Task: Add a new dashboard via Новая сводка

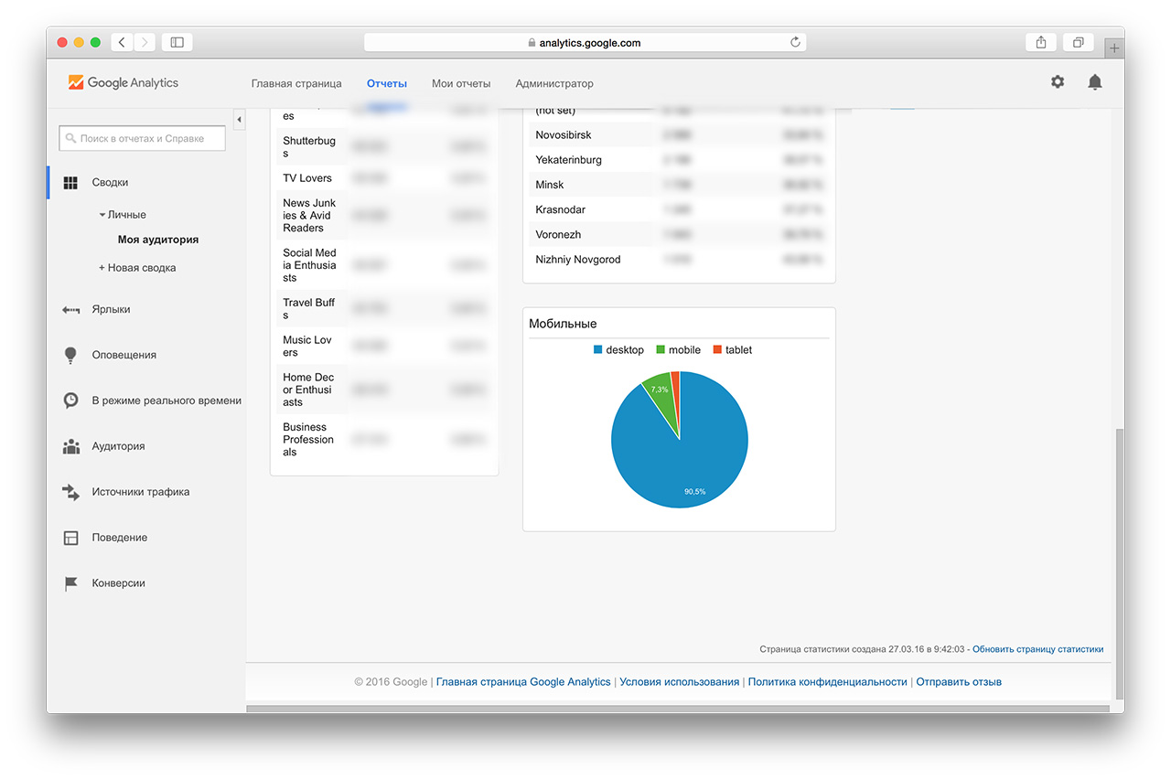Action: [x=137, y=268]
